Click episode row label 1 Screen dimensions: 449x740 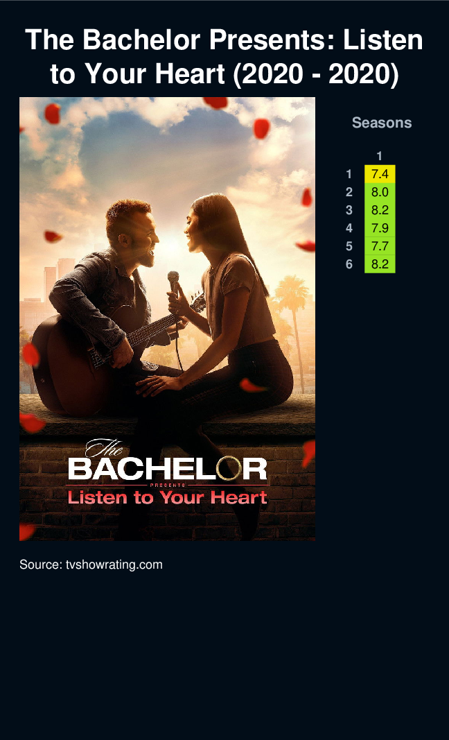(349, 175)
